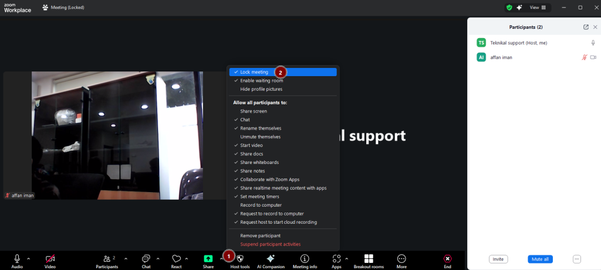Click the Meeting info icon
601x270 pixels.
tap(305, 258)
